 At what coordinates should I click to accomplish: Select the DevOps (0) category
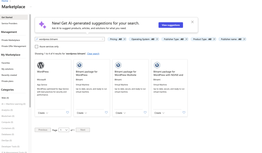(x=7, y=141)
